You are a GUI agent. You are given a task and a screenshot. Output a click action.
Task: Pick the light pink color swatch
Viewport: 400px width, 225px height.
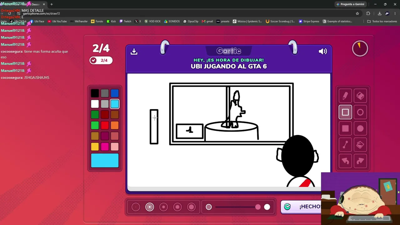(115, 147)
